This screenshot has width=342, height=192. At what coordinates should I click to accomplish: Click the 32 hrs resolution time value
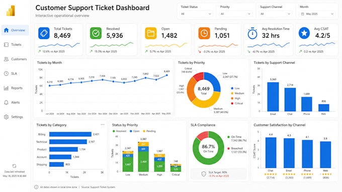click(x=271, y=36)
